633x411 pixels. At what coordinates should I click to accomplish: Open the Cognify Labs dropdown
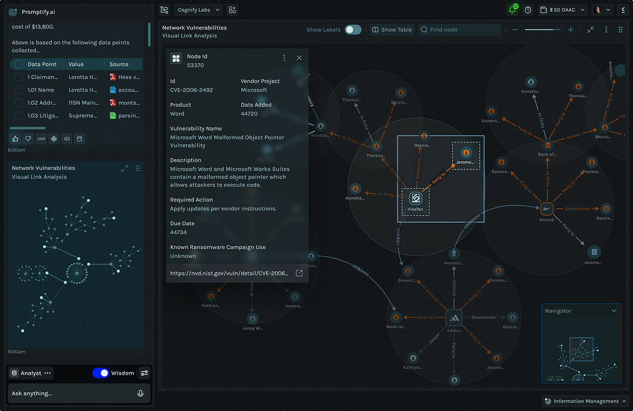pyautogui.click(x=198, y=10)
